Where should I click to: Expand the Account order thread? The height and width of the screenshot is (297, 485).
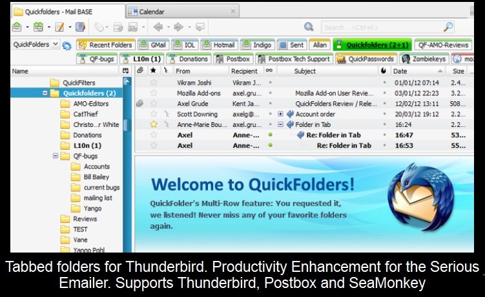(x=280, y=114)
